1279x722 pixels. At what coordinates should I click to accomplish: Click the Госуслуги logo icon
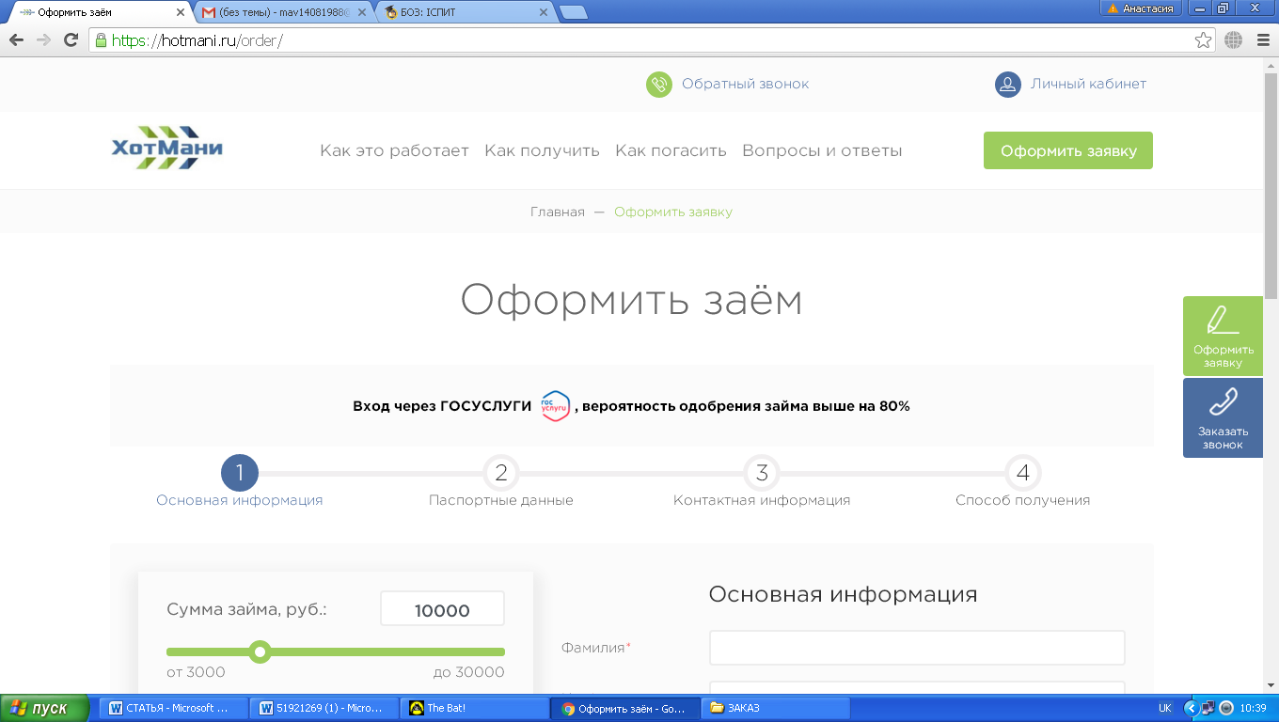(556, 406)
